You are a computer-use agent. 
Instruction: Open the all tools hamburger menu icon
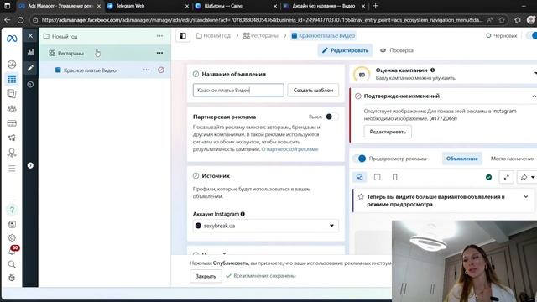tap(12, 169)
